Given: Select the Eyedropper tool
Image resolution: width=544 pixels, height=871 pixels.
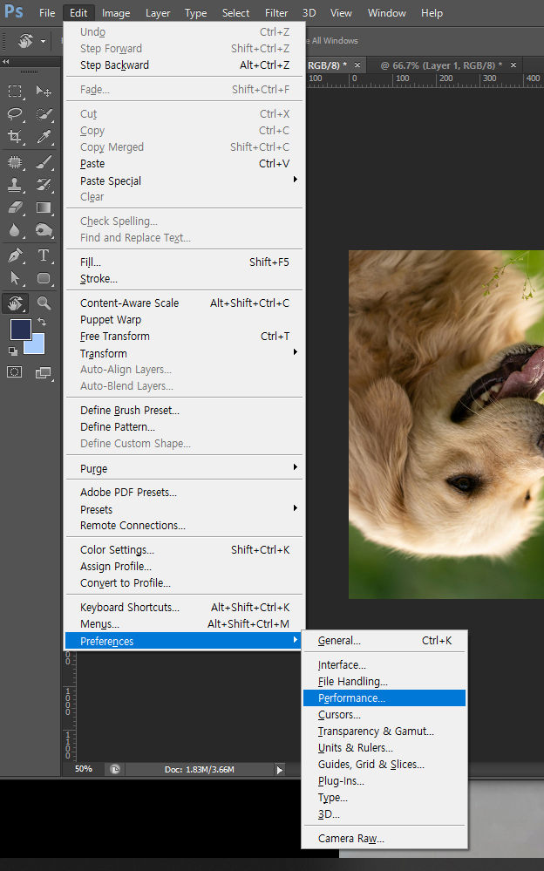Looking at the screenshot, I should [x=44, y=136].
